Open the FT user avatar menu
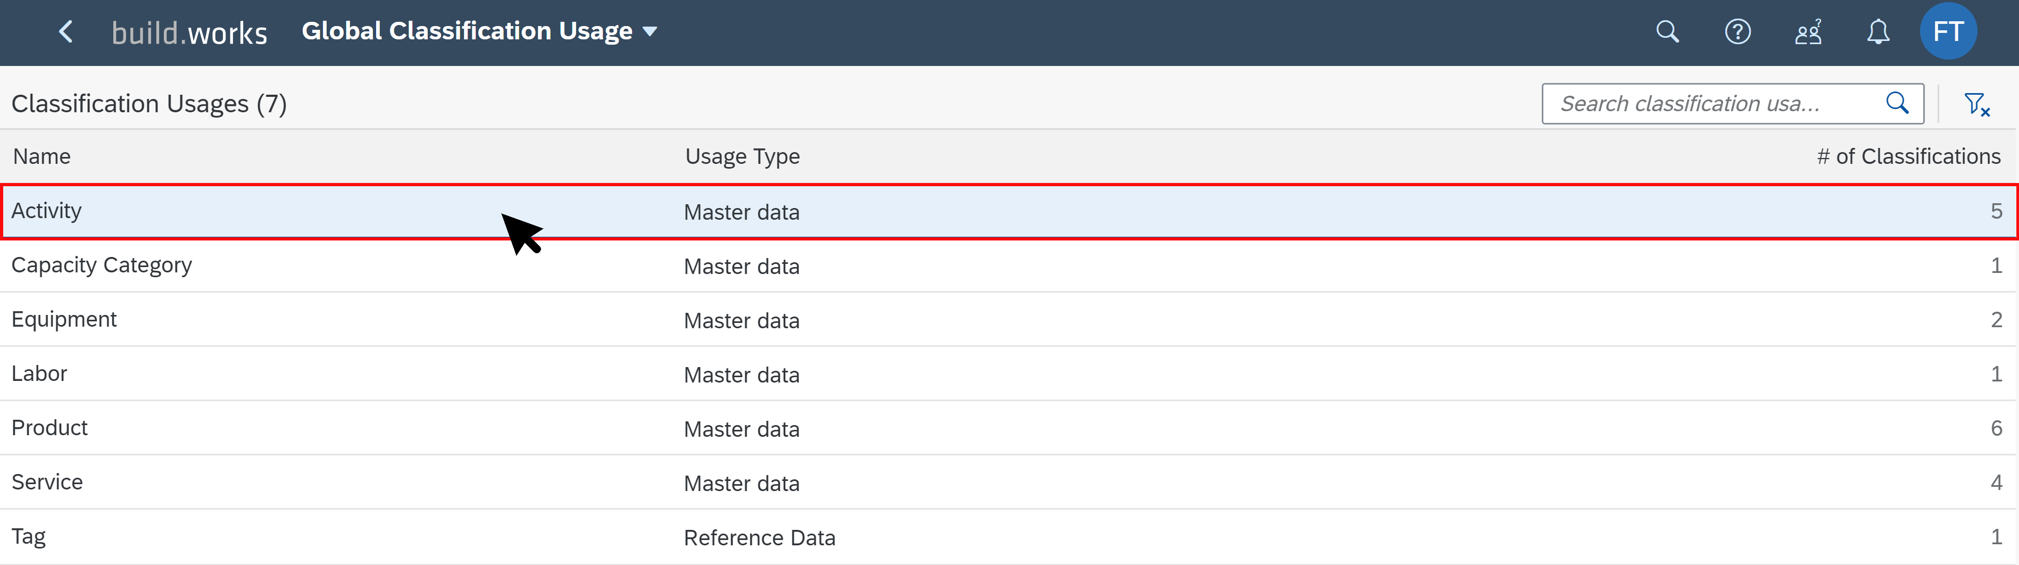Screen dimensions: 2019x565 point(1948,31)
